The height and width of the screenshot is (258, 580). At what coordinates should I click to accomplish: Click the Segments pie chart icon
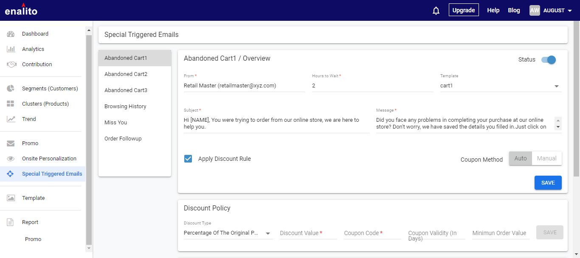click(x=11, y=89)
